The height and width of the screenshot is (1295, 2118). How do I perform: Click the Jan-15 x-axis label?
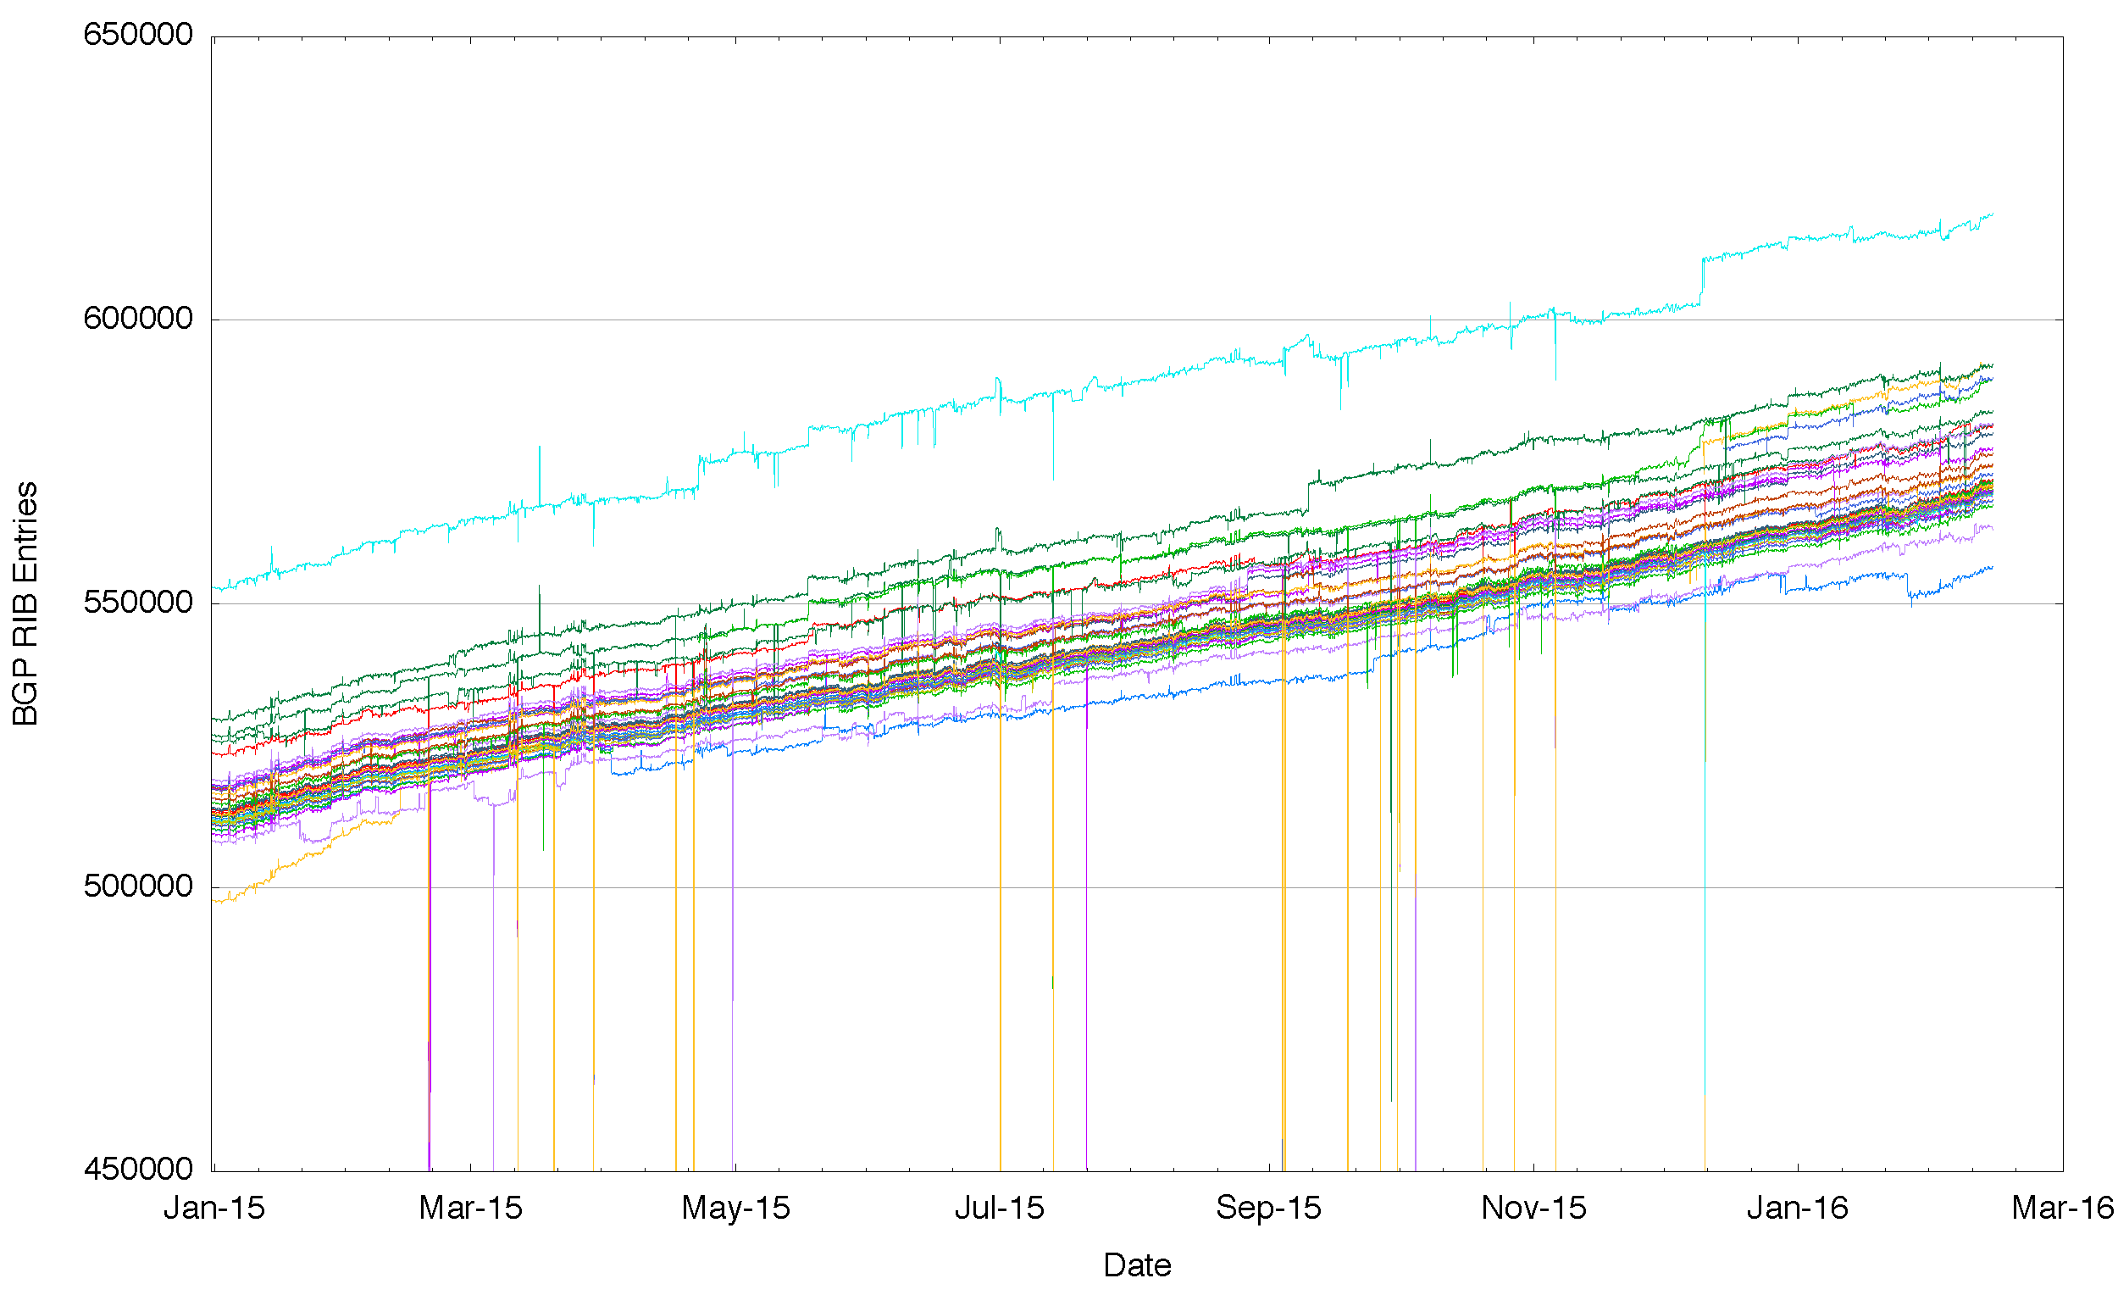214,1209
